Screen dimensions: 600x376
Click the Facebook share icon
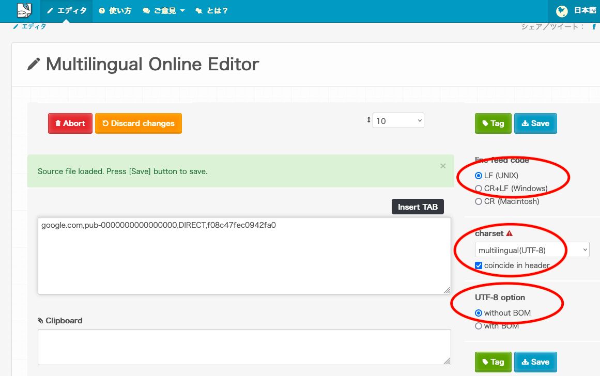pyautogui.click(x=594, y=27)
